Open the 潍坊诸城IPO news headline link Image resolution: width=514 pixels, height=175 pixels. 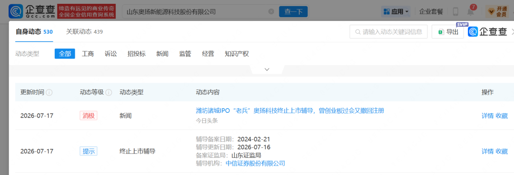point(290,111)
